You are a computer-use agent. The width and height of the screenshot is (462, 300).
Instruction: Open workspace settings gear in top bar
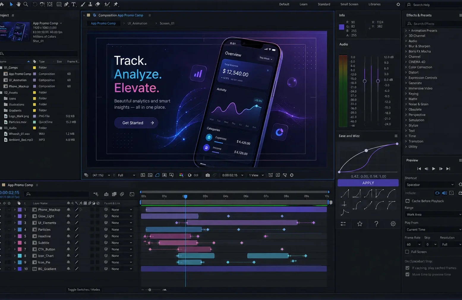(x=398, y=4)
